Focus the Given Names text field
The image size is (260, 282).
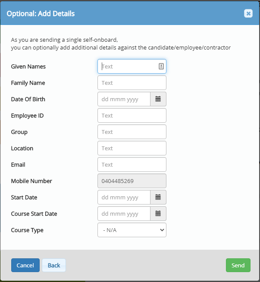tap(128, 66)
